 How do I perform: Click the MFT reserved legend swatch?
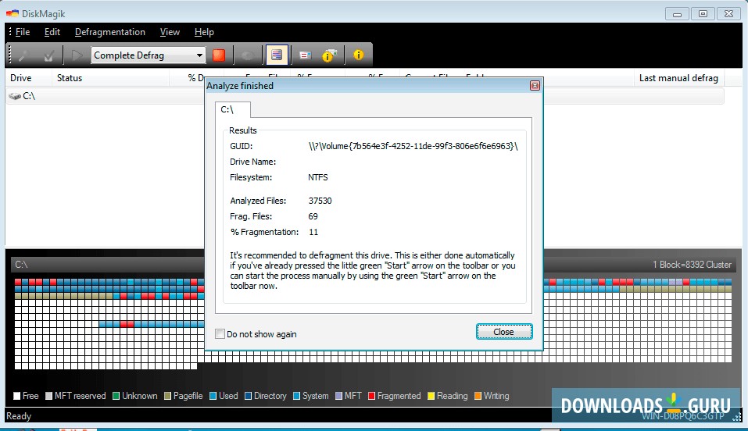(x=48, y=396)
